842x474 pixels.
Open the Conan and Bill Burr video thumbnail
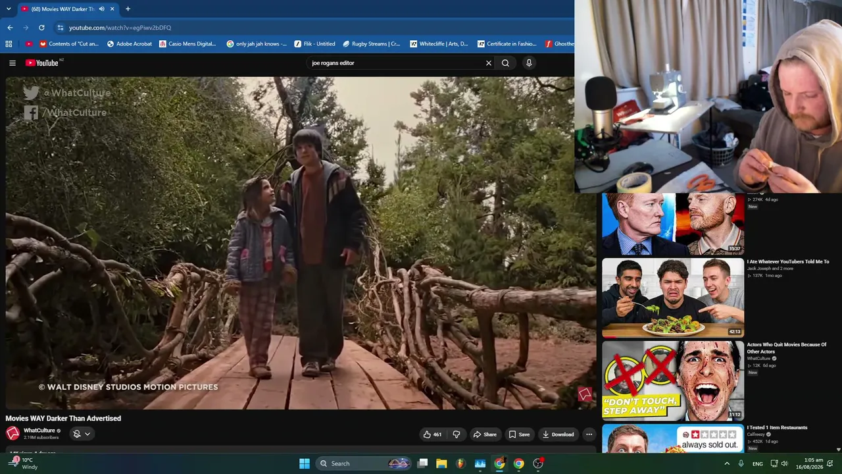[673, 224]
